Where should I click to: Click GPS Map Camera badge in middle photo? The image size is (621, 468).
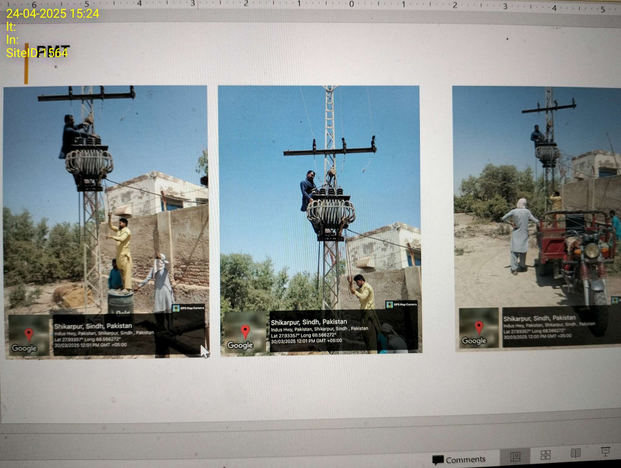click(402, 304)
